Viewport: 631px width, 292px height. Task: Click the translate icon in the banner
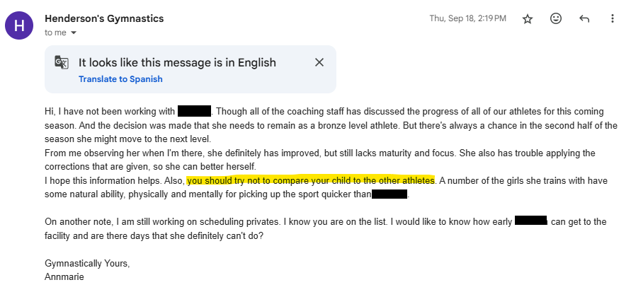[62, 62]
